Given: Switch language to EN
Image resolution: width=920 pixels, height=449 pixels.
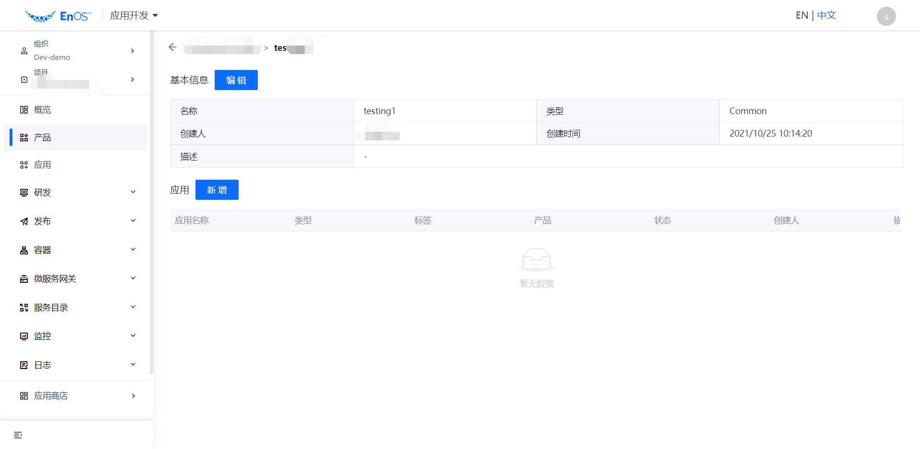Looking at the screenshot, I should click(x=802, y=15).
